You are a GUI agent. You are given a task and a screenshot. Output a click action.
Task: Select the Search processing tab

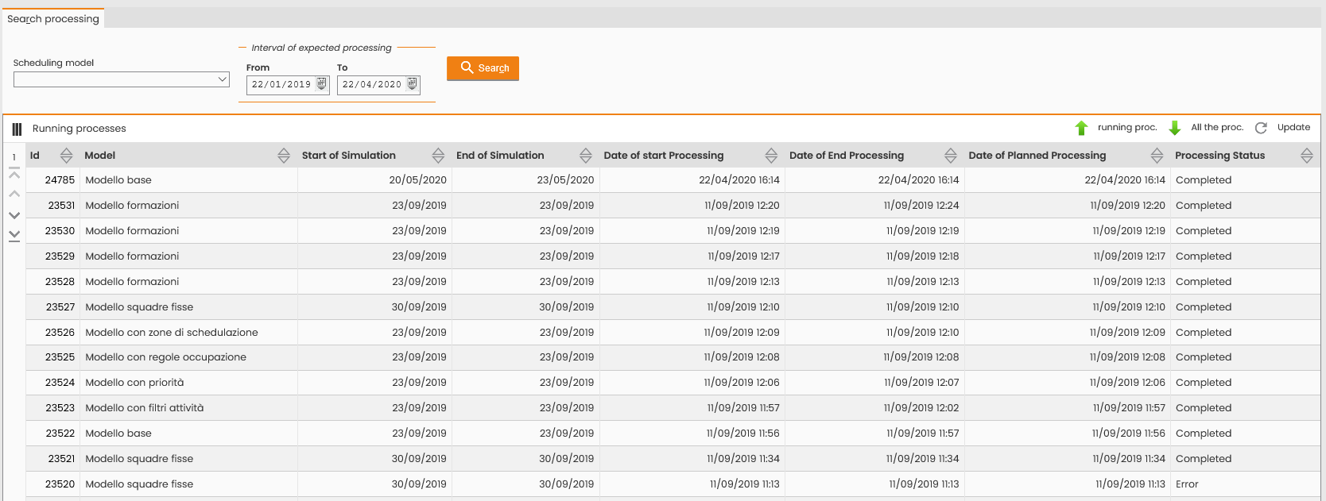tap(53, 18)
